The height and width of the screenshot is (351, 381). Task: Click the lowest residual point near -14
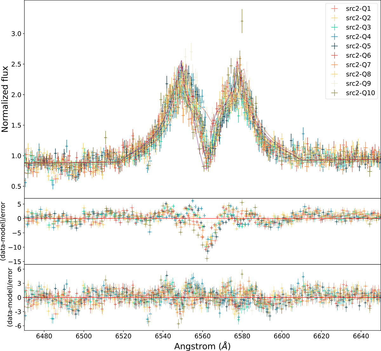tap(207, 258)
